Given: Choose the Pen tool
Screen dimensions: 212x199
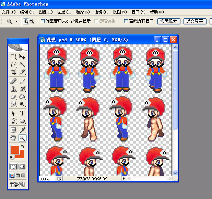Looking at the screenshot, I should click(13, 121).
